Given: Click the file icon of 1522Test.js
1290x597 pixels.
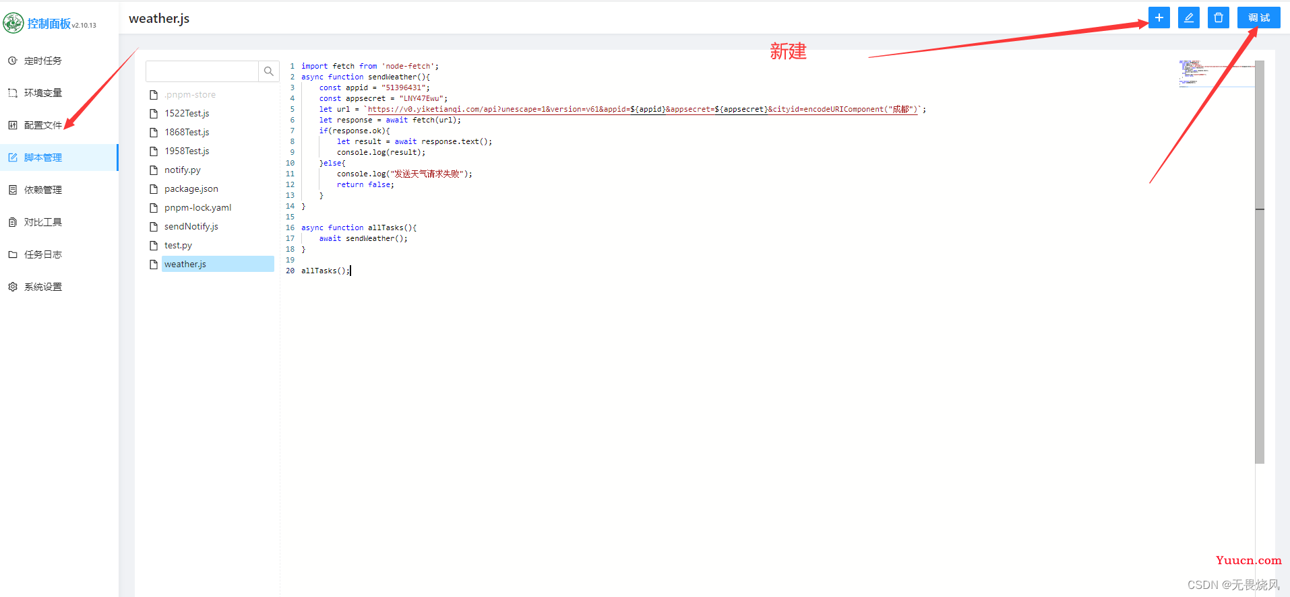Looking at the screenshot, I should click(x=154, y=114).
